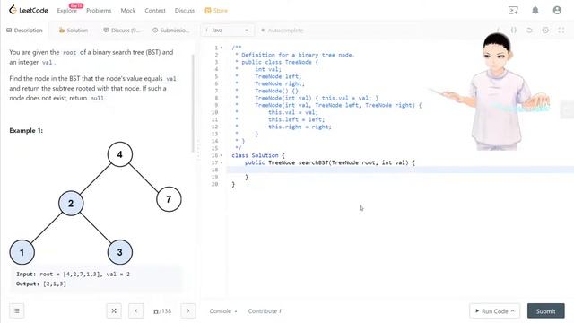Open the Discuss tab of the problem

click(x=122, y=30)
